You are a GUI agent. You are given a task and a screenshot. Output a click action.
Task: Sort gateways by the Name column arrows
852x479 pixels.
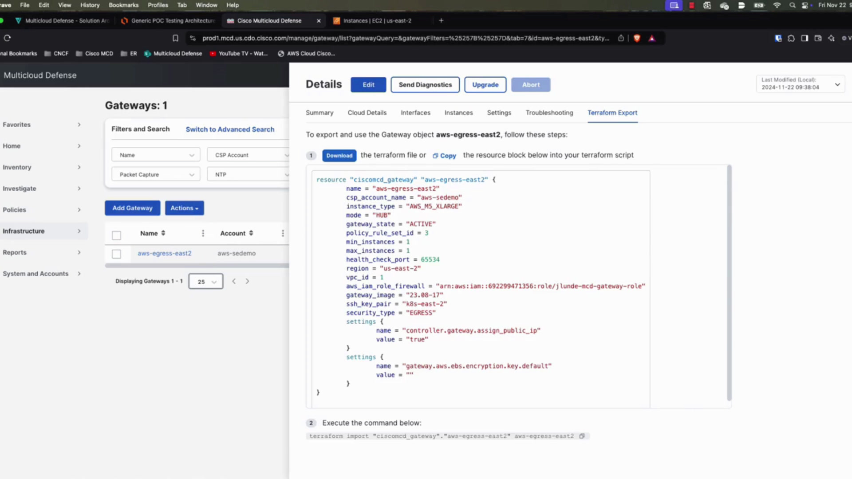point(163,233)
